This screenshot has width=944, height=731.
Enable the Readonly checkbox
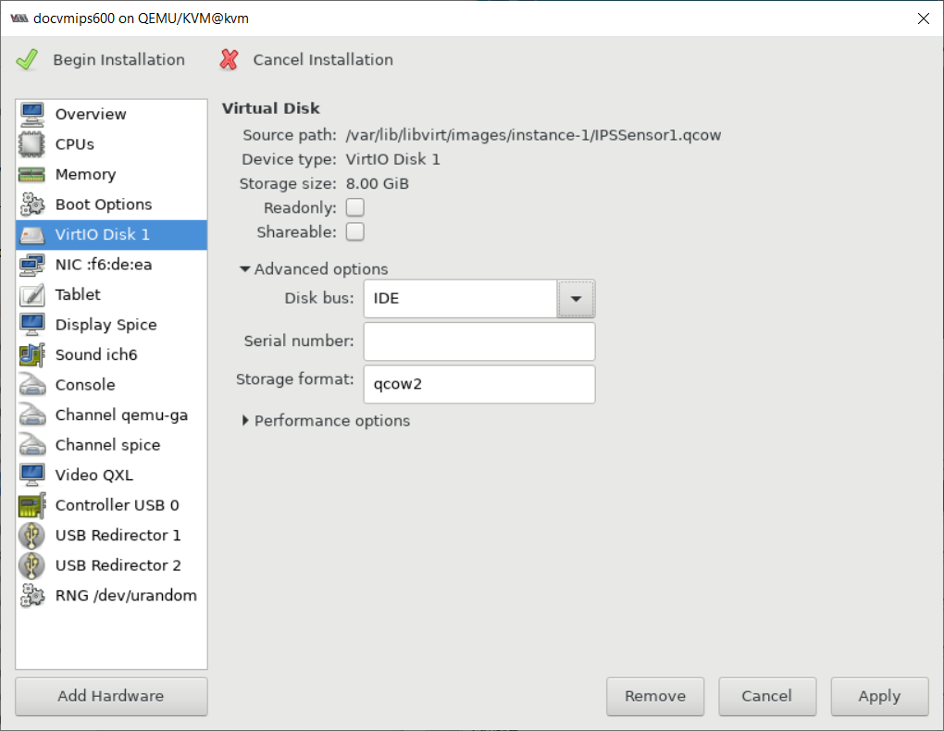[x=355, y=208]
